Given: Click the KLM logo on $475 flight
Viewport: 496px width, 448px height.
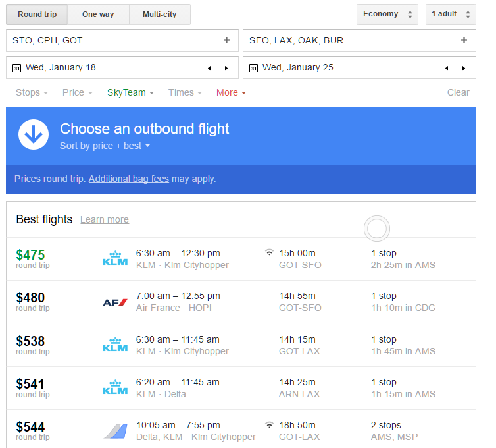Looking at the screenshot, I should click(x=115, y=258).
